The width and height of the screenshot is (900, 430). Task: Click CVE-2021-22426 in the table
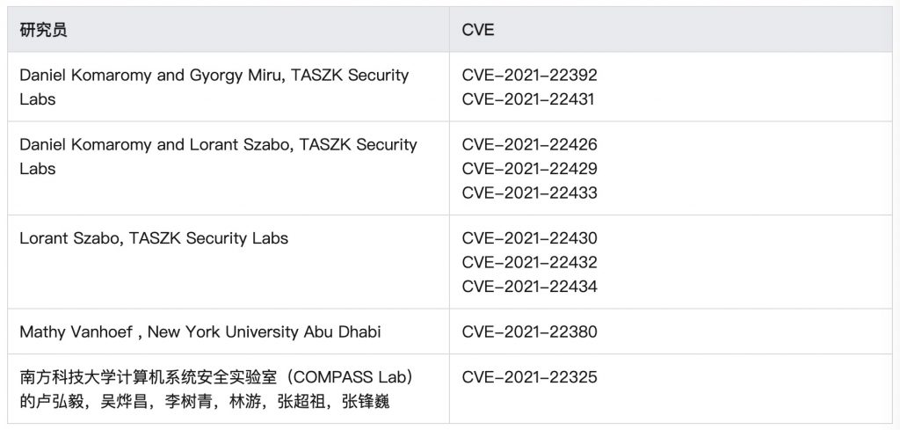(529, 145)
